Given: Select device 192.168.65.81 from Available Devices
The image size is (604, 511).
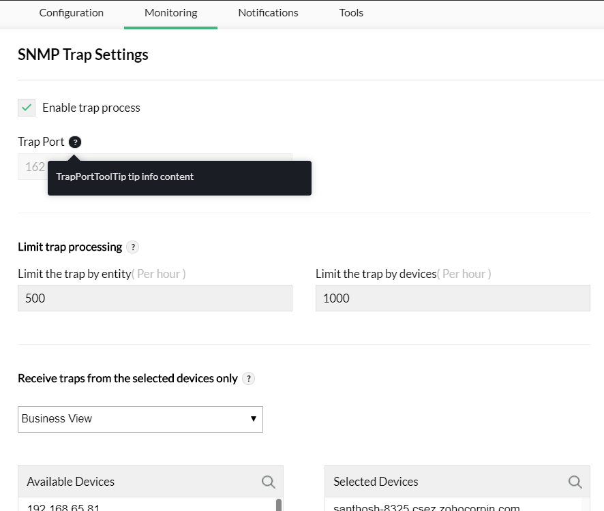Looking at the screenshot, I should coord(63,507).
